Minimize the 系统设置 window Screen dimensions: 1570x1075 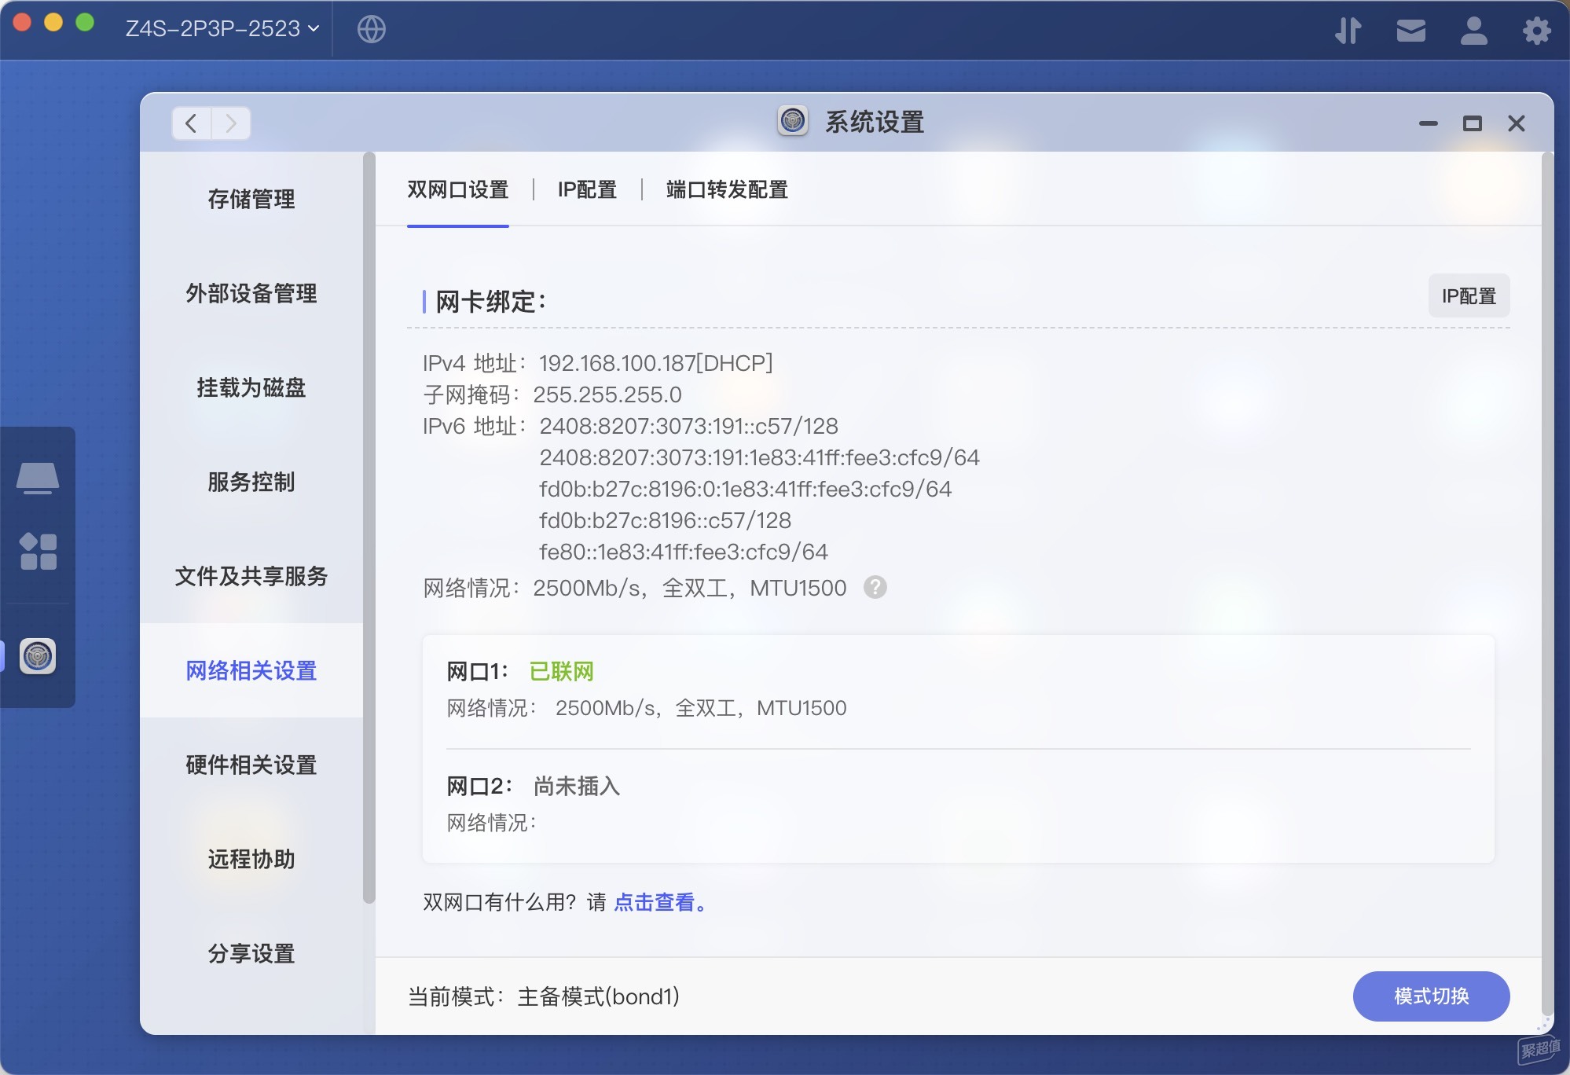tap(1429, 123)
